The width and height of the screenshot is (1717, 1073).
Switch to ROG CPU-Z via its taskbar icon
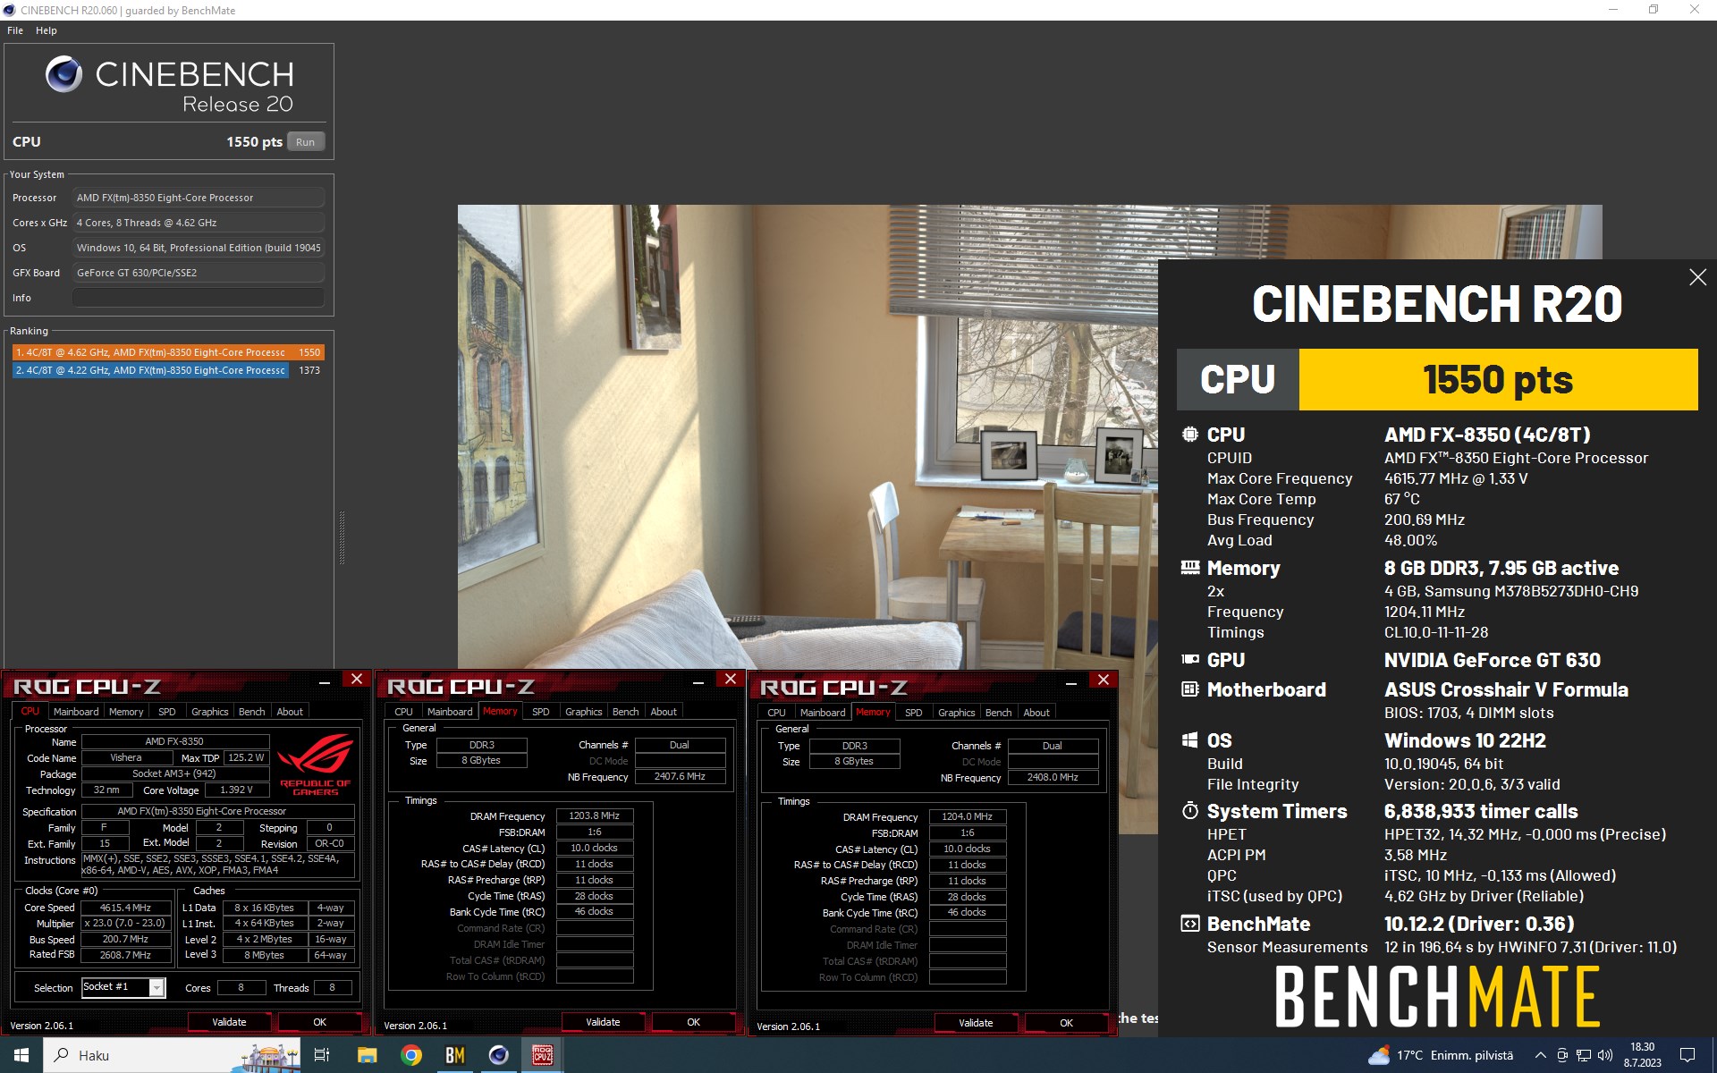543,1055
